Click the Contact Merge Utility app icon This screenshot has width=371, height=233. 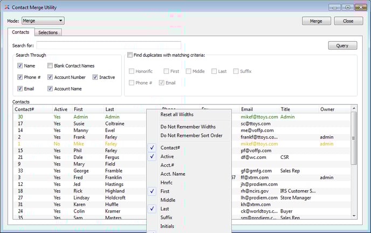coord(6,7)
